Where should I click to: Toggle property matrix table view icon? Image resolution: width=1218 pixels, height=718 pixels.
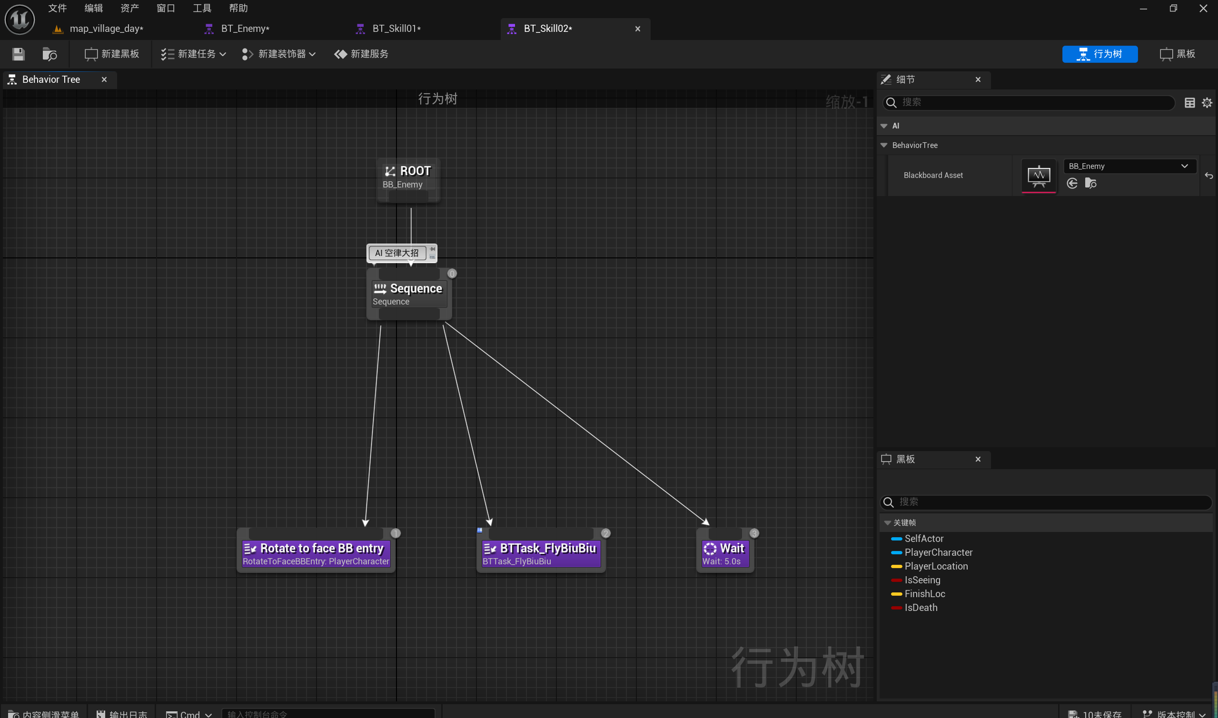(1189, 103)
